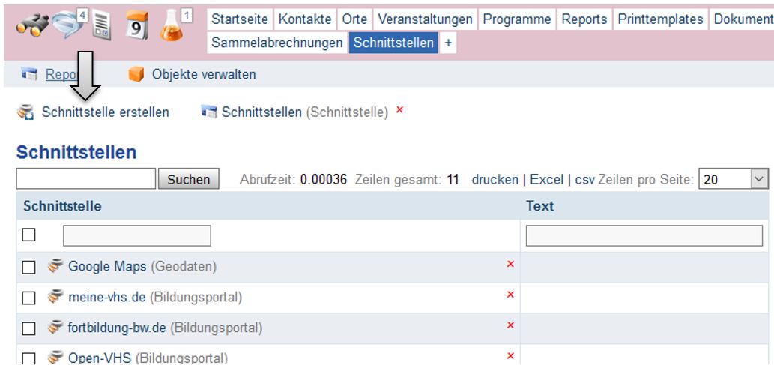The width and height of the screenshot is (774, 365).
Task: Click the icon beside meine-vhs.de entry
Action: coord(56,297)
